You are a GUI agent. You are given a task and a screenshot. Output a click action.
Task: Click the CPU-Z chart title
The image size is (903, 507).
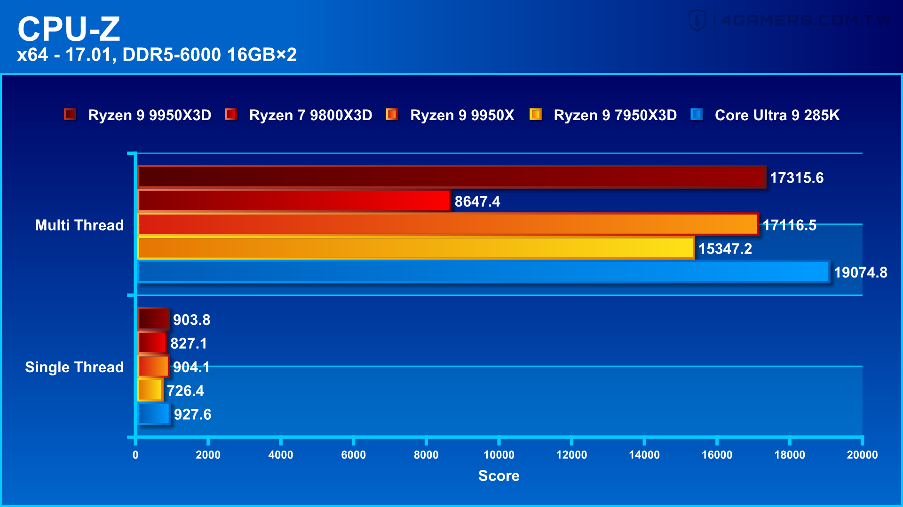point(69,29)
